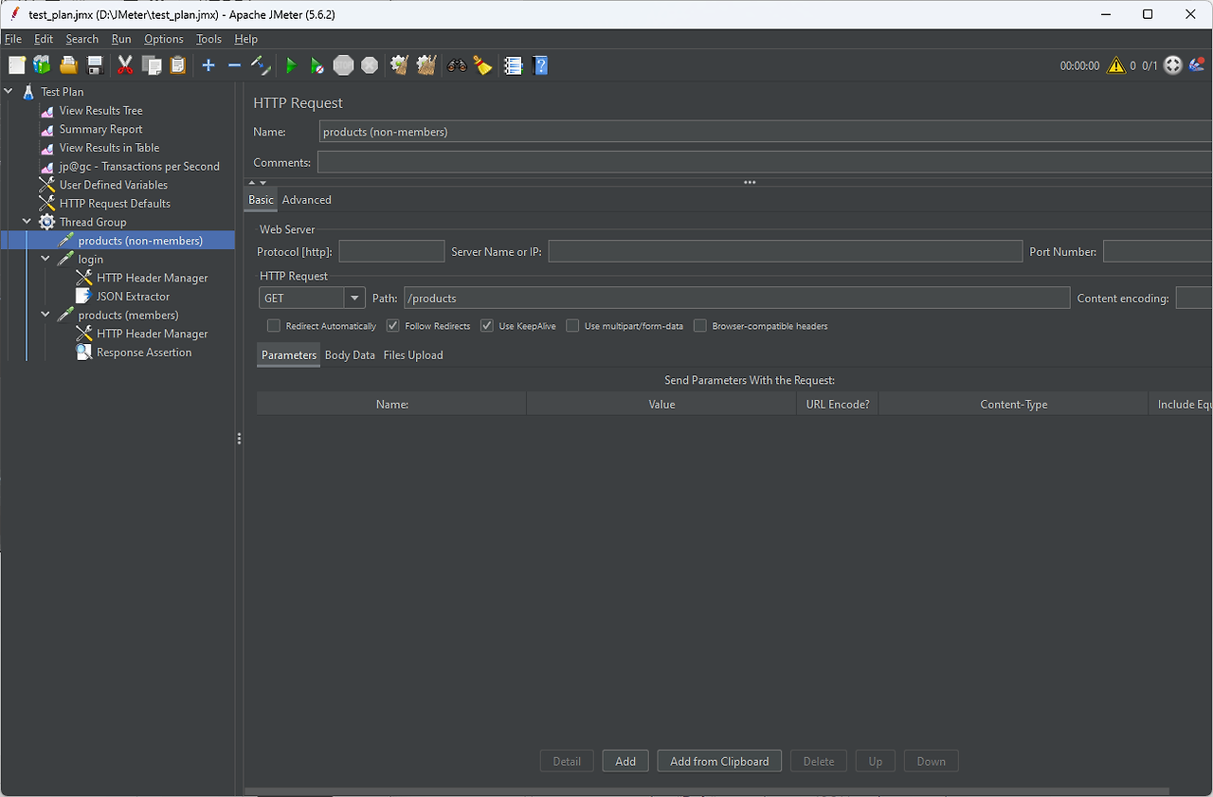Switch to the Advanced tab
The image size is (1213, 797).
pyautogui.click(x=307, y=200)
